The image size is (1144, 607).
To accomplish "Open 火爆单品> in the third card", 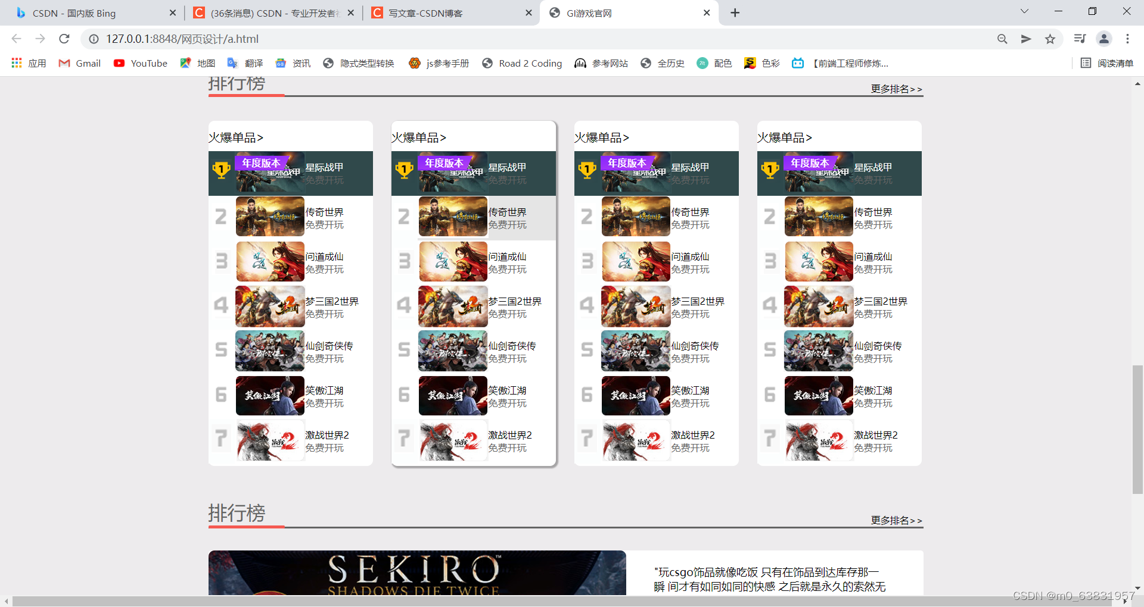I will click(x=601, y=137).
